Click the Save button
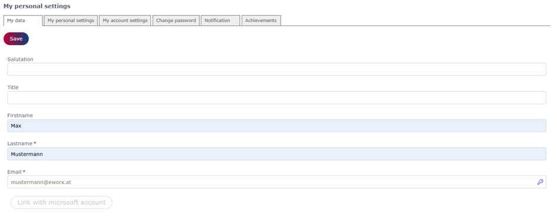The height and width of the screenshot is (216, 557). pyautogui.click(x=16, y=39)
